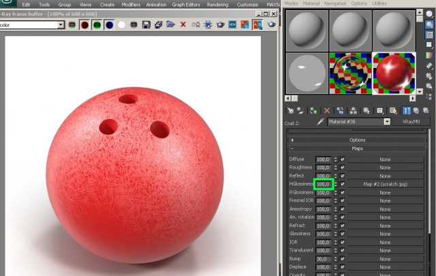This screenshot has height=276, width=436.
Task: Open the color channel dropdown in frame buffer
Action: point(61,25)
